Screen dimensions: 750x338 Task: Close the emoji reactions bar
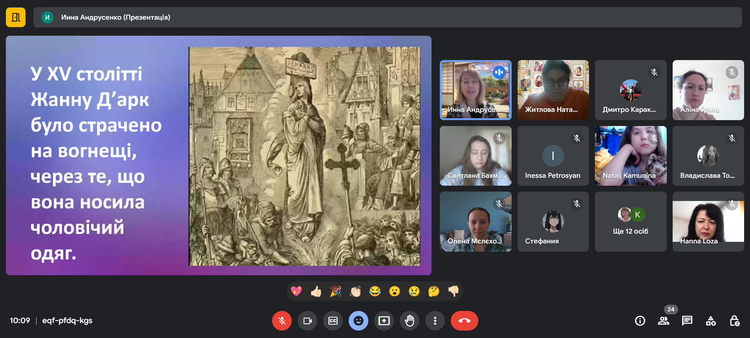pos(358,321)
